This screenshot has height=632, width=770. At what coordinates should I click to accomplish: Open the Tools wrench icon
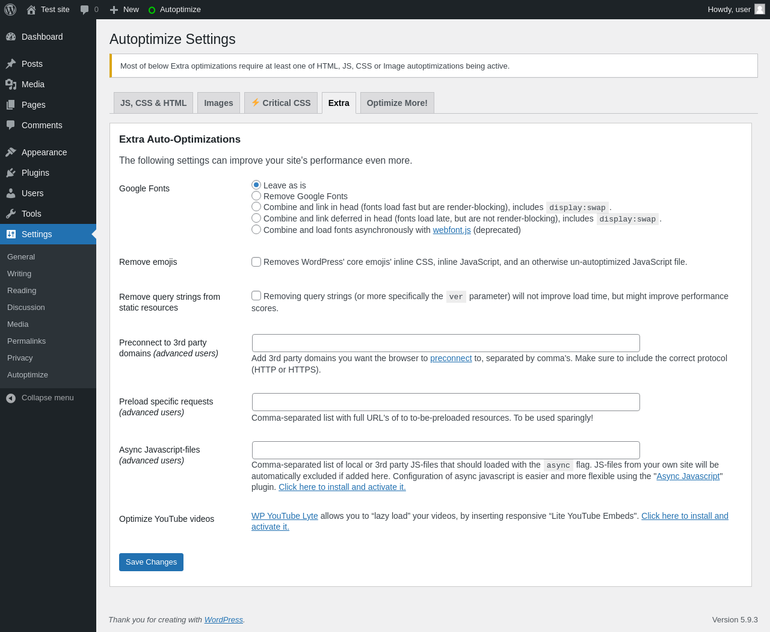[x=11, y=214]
